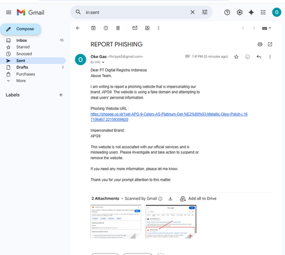
Task: Open the account avatar menu
Action: (276, 13)
